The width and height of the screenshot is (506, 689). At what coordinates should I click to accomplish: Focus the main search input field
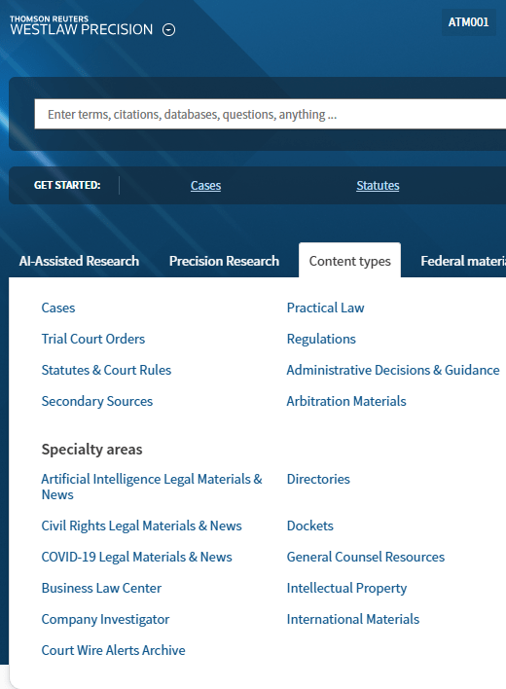click(x=271, y=114)
